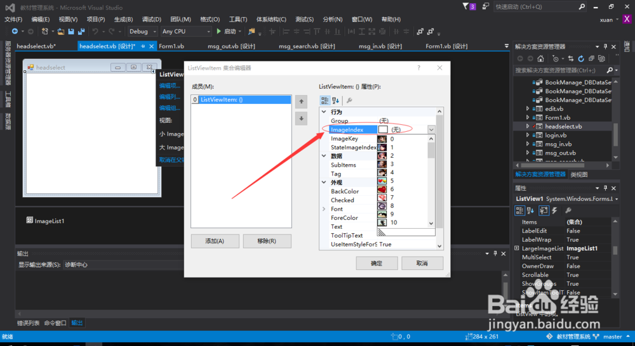Click the 取消 button in collection editor
Screen dimensions: 635x346
point(422,263)
